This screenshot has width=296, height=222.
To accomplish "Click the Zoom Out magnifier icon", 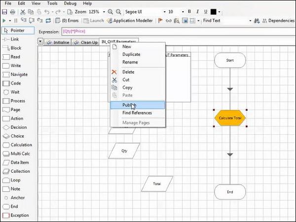I will pos(118,12).
